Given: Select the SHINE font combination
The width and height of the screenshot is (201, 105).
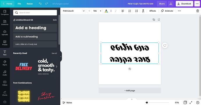Looking at the screenshot, I should click(24, 96).
